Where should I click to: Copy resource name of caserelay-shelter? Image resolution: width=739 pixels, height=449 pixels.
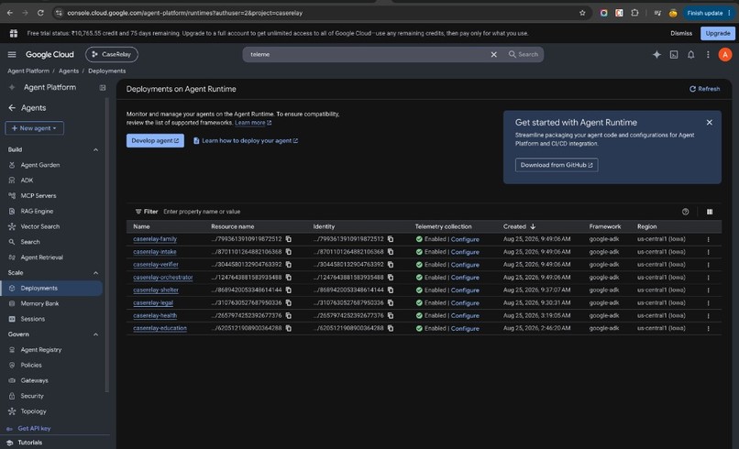[289, 290]
